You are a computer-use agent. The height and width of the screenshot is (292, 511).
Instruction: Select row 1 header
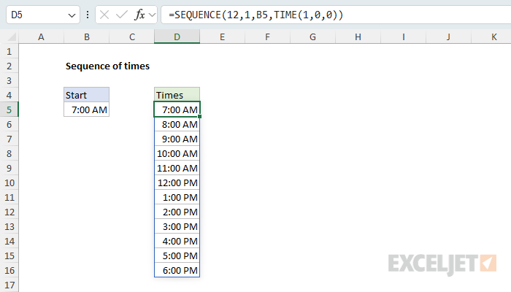[x=9, y=52]
